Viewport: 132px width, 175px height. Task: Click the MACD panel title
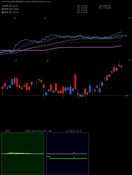(8, 131)
